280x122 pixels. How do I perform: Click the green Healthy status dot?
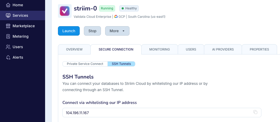point(122,8)
